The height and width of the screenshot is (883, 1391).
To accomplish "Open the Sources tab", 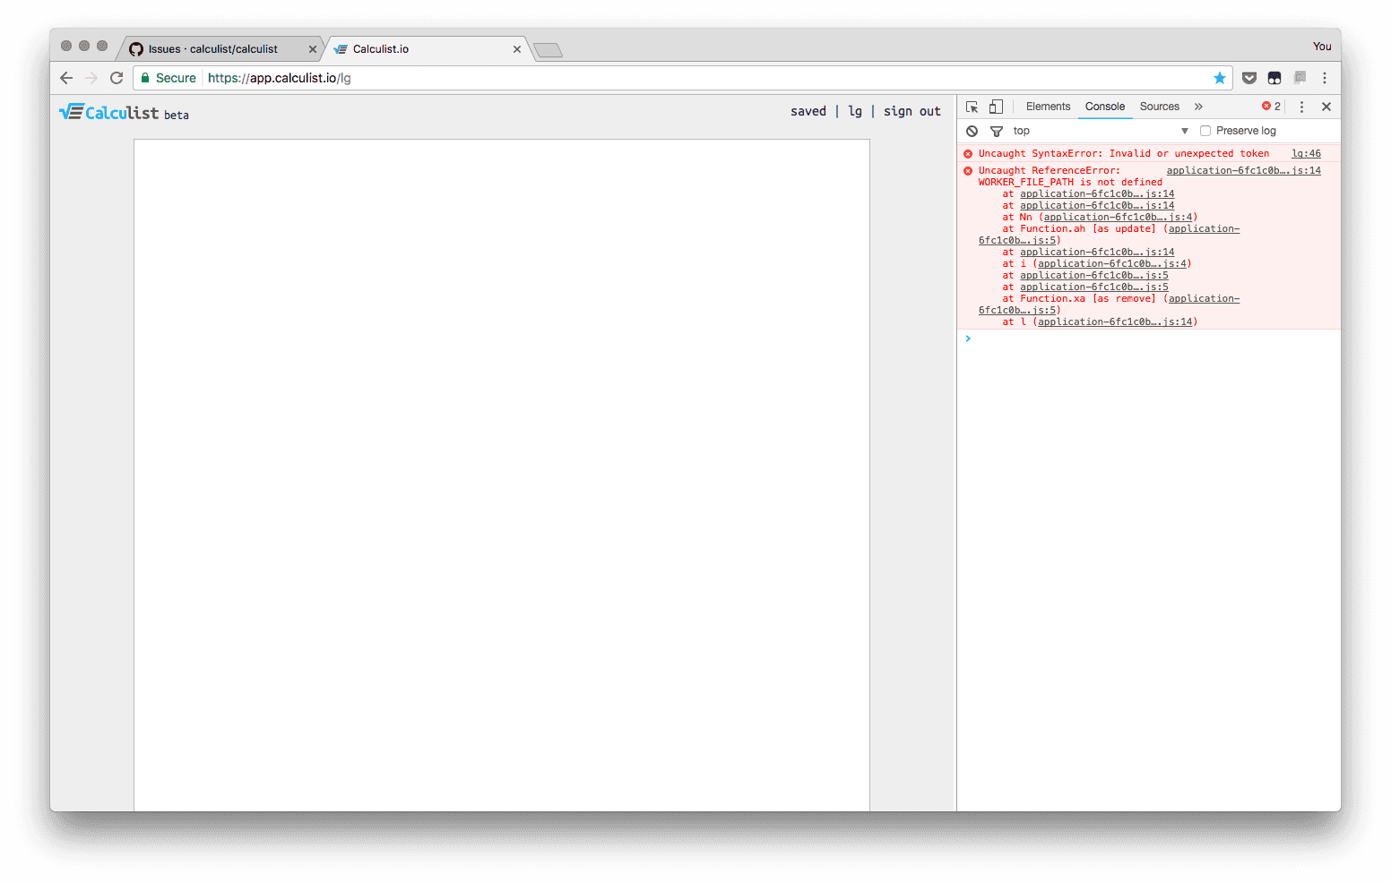I will (x=1160, y=107).
